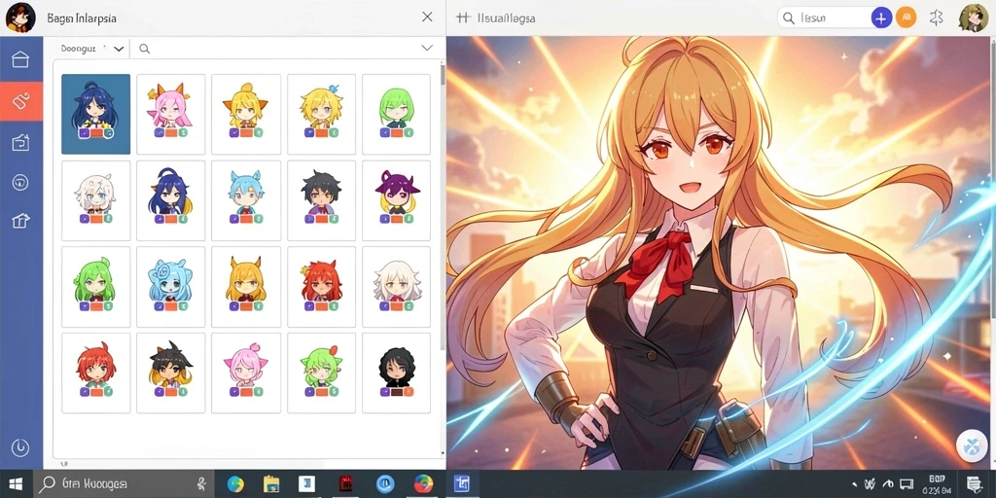Pick the black curly-haired avatar thumbnail
Viewport: 996px width, 498px height.
tap(397, 373)
